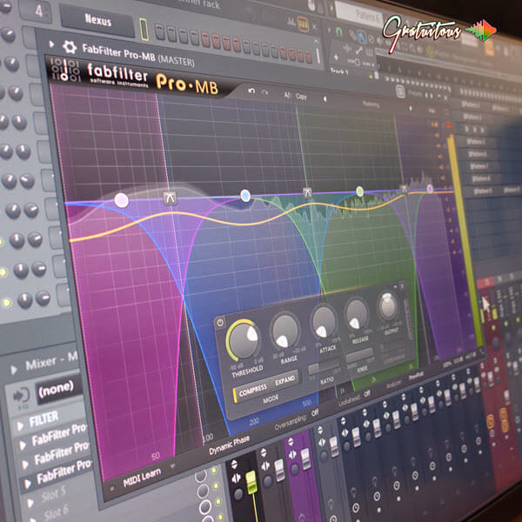Toggle channel rack graph editor icon
Viewport: 522px width, 522px height.
pyautogui.click(x=291, y=22)
